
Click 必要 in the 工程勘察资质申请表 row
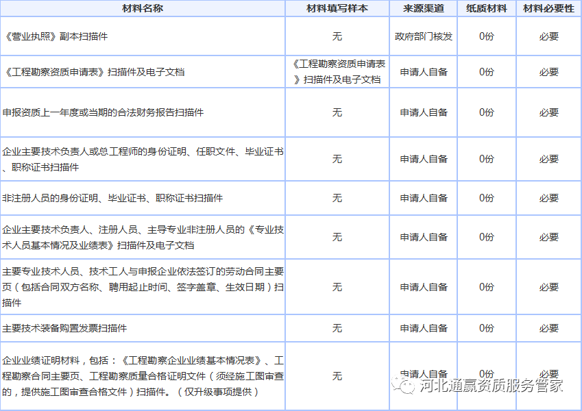[548, 72]
